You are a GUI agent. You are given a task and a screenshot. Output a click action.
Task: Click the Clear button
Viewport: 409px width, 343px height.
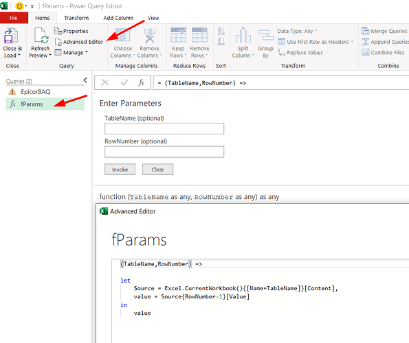(157, 169)
